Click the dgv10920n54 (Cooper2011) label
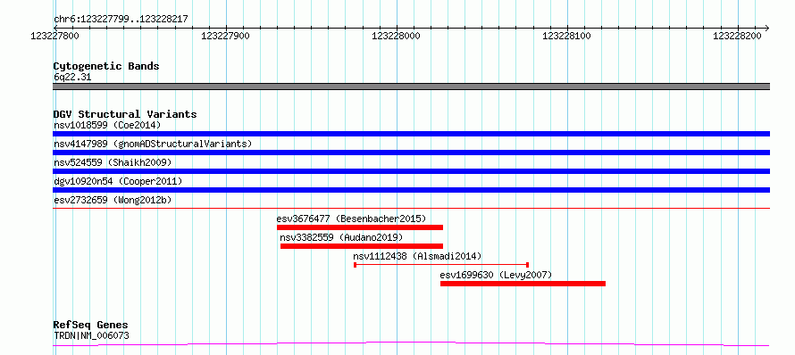 coord(118,181)
